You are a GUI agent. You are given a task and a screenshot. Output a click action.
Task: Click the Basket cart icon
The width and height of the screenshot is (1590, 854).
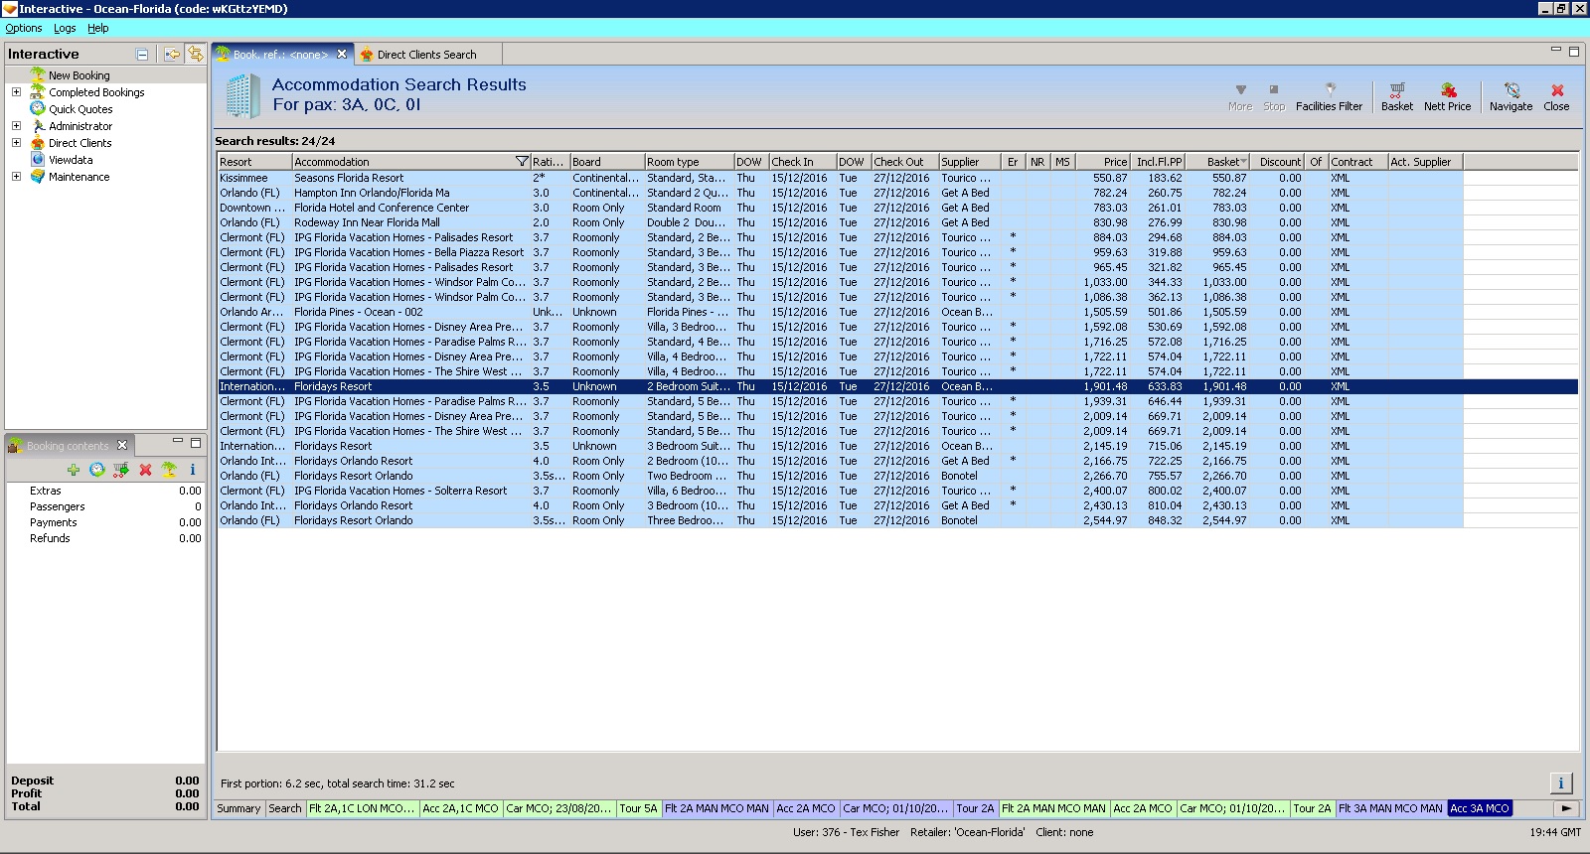tap(1396, 90)
